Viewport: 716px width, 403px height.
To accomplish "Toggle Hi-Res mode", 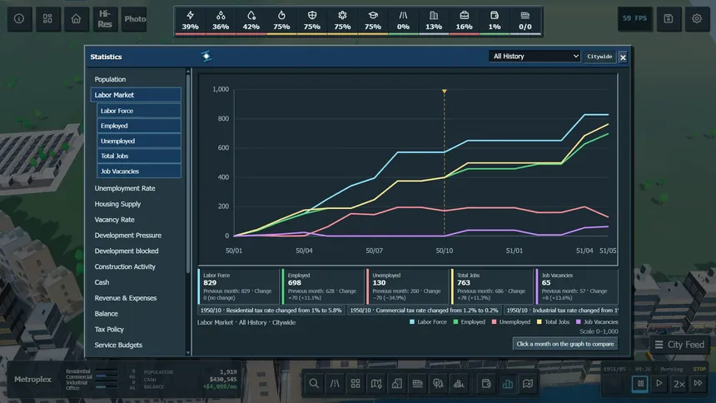I will pos(105,18).
